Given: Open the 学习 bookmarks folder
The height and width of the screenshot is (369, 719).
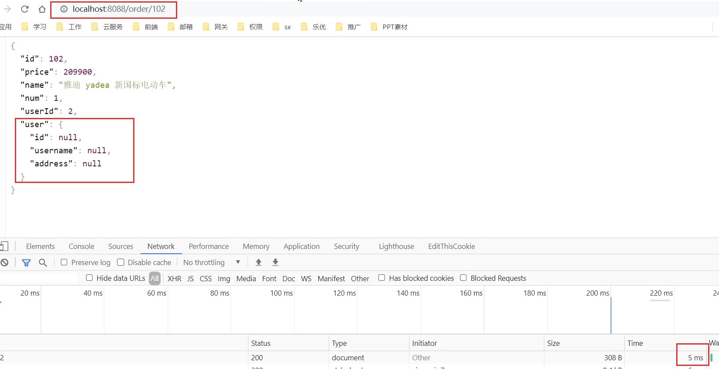Looking at the screenshot, I should (x=34, y=27).
